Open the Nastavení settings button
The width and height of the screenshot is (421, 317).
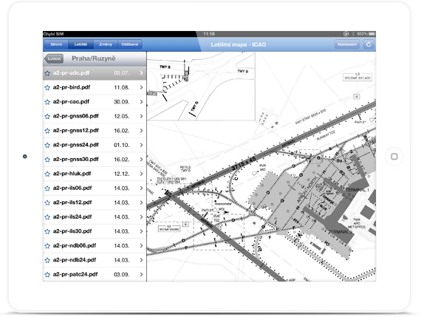pyautogui.click(x=347, y=44)
